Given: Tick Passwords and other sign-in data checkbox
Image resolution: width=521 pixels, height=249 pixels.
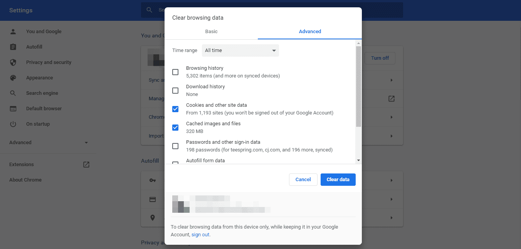Looking at the screenshot, I should [x=175, y=146].
